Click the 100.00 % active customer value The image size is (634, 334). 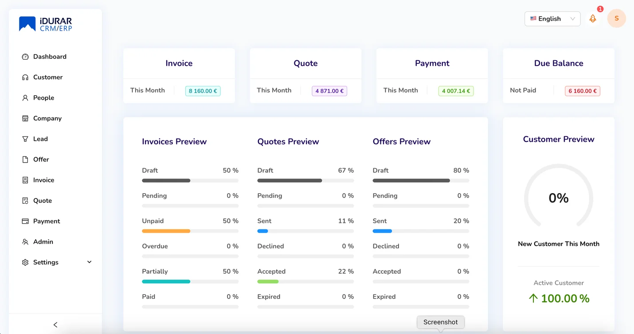click(565, 299)
